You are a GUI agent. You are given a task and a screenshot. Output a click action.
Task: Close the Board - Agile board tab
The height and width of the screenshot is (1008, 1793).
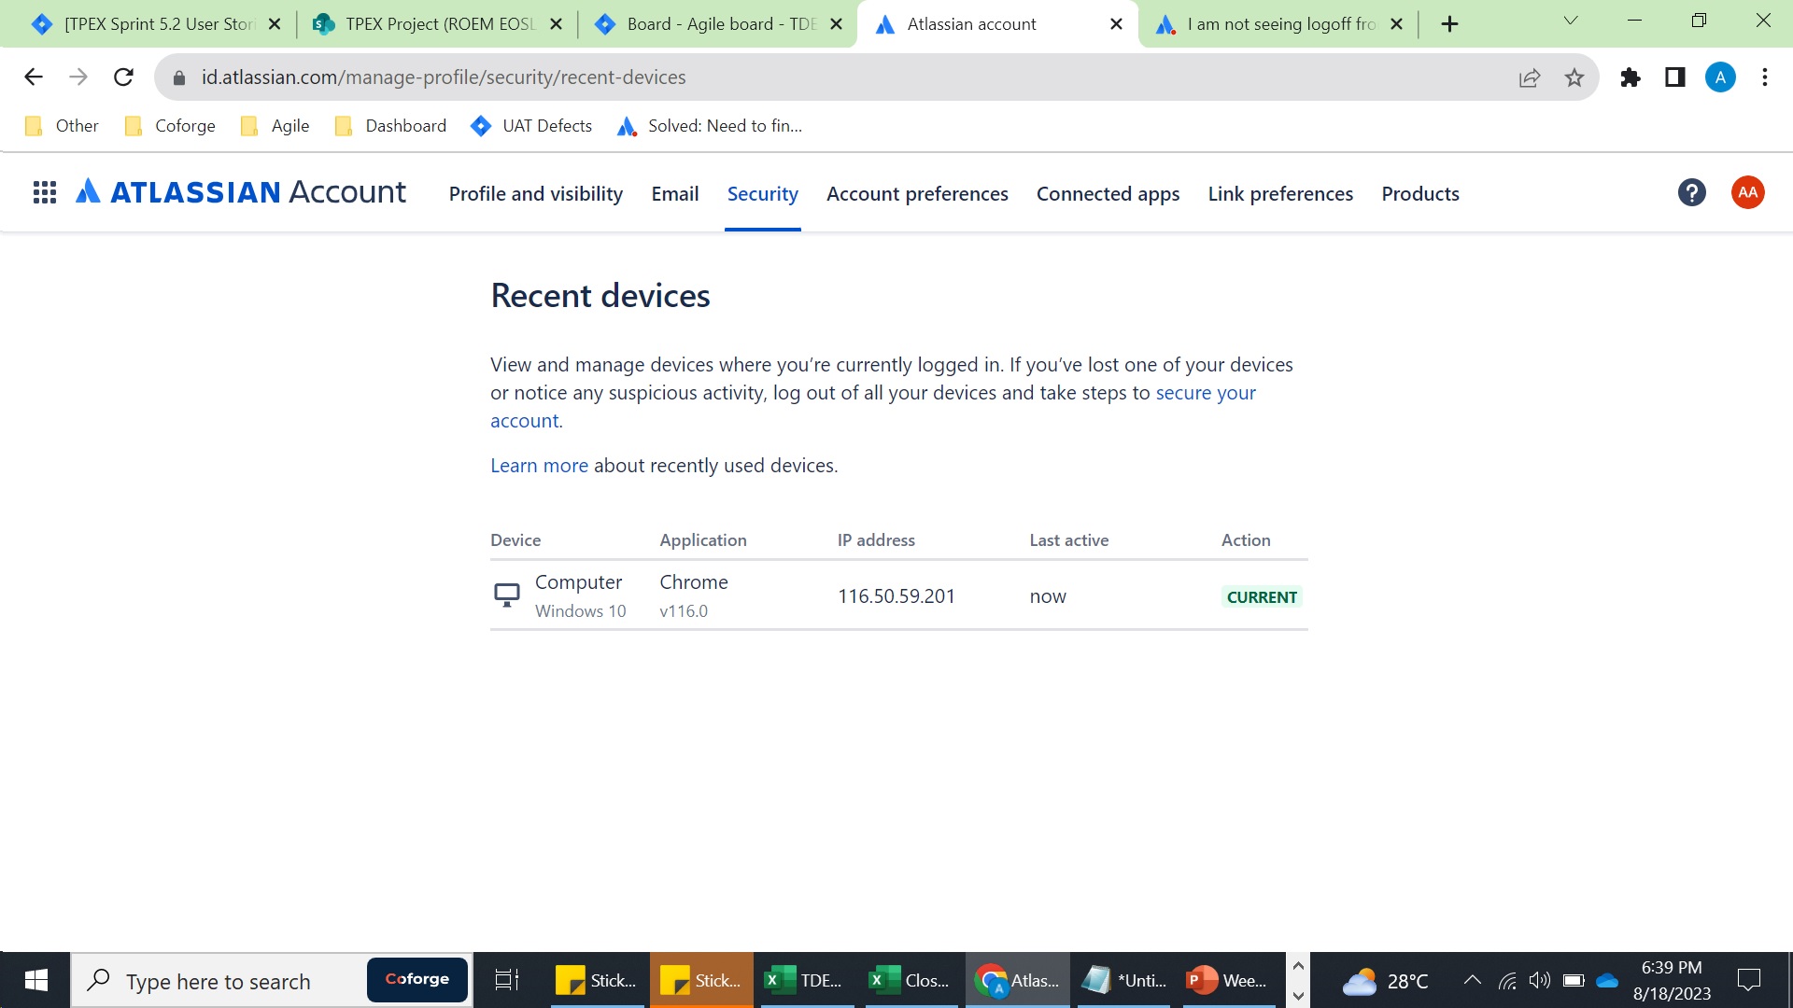pyautogui.click(x=837, y=24)
